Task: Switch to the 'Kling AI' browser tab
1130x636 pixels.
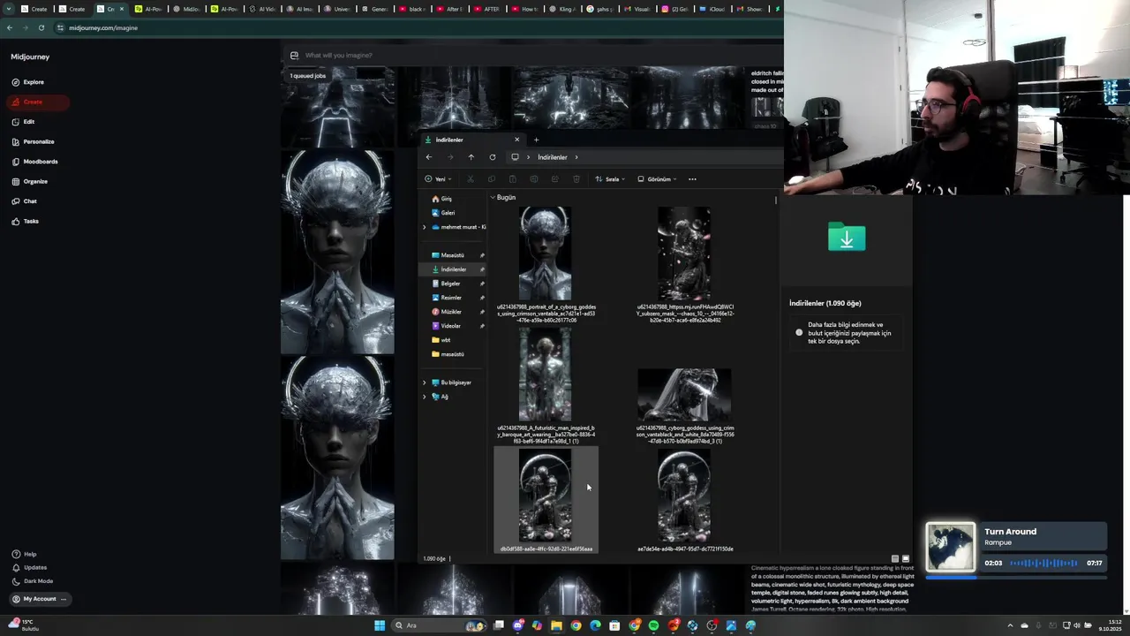Action: tap(561, 9)
